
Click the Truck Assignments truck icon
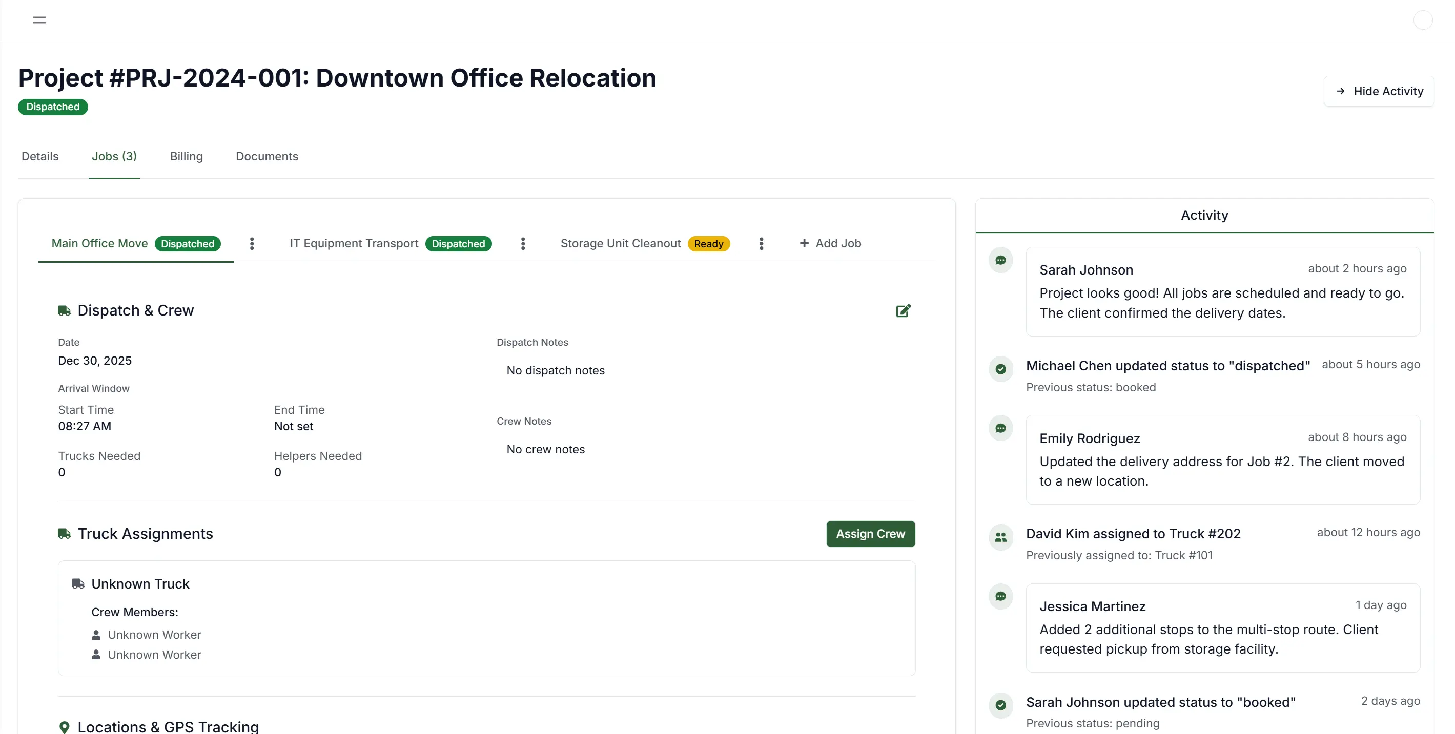(65, 534)
